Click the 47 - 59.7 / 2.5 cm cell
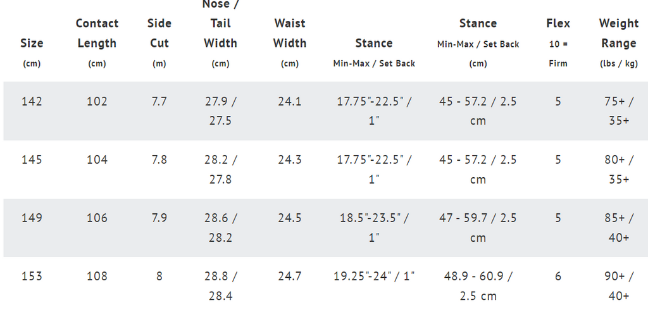 pyautogui.click(x=478, y=228)
